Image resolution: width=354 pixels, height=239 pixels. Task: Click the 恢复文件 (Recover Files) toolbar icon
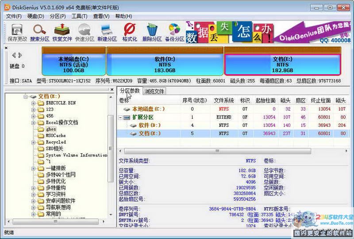click(x=62, y=32)
